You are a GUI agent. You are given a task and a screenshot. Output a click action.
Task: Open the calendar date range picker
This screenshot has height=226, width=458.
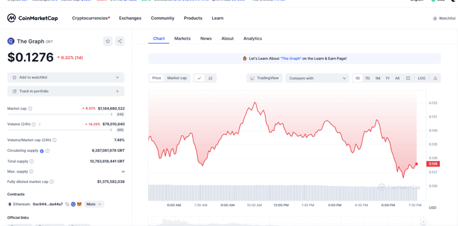408,78
